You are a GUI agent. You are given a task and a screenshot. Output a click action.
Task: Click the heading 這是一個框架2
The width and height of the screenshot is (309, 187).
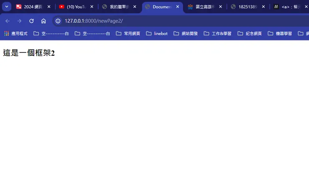pos(29,53)
